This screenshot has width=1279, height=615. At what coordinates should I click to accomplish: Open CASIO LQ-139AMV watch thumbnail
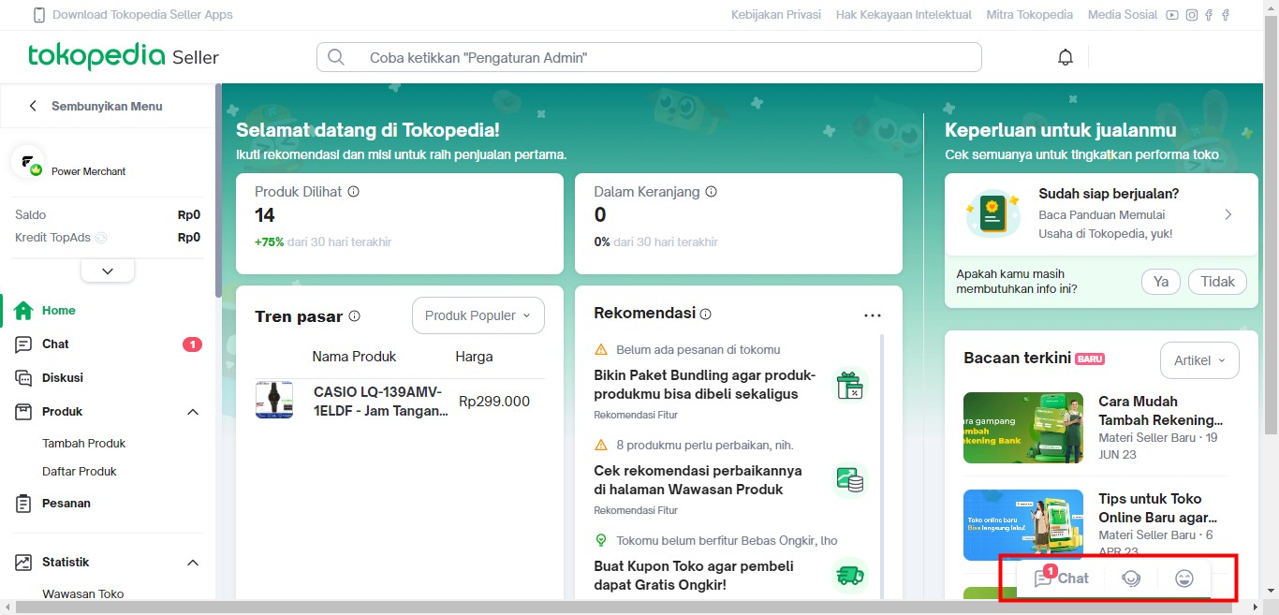(274, 400)
